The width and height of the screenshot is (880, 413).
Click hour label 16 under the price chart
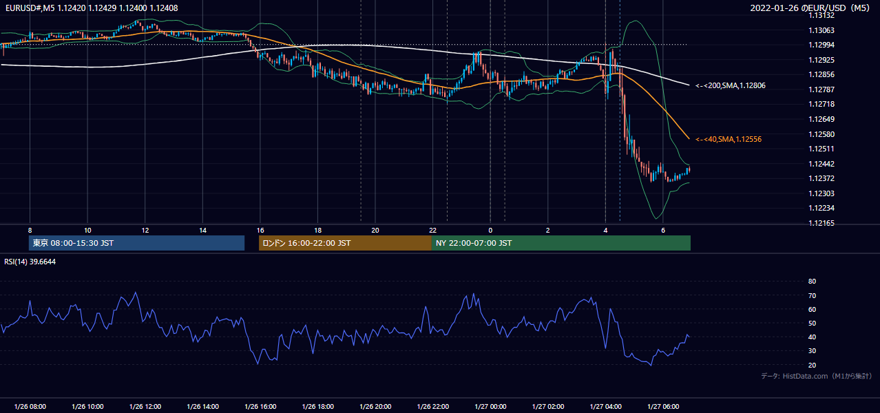[260, 230]
